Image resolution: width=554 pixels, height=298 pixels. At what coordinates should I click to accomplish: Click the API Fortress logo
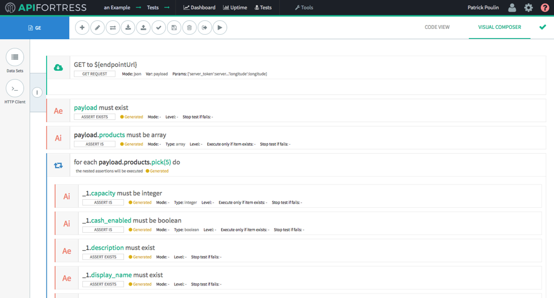[x=45, y=7]
